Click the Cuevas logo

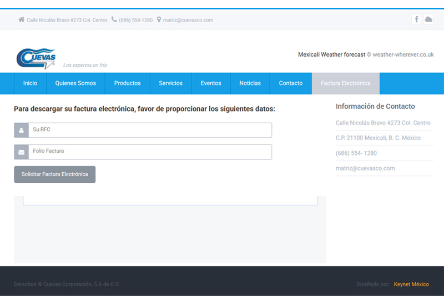36,58
